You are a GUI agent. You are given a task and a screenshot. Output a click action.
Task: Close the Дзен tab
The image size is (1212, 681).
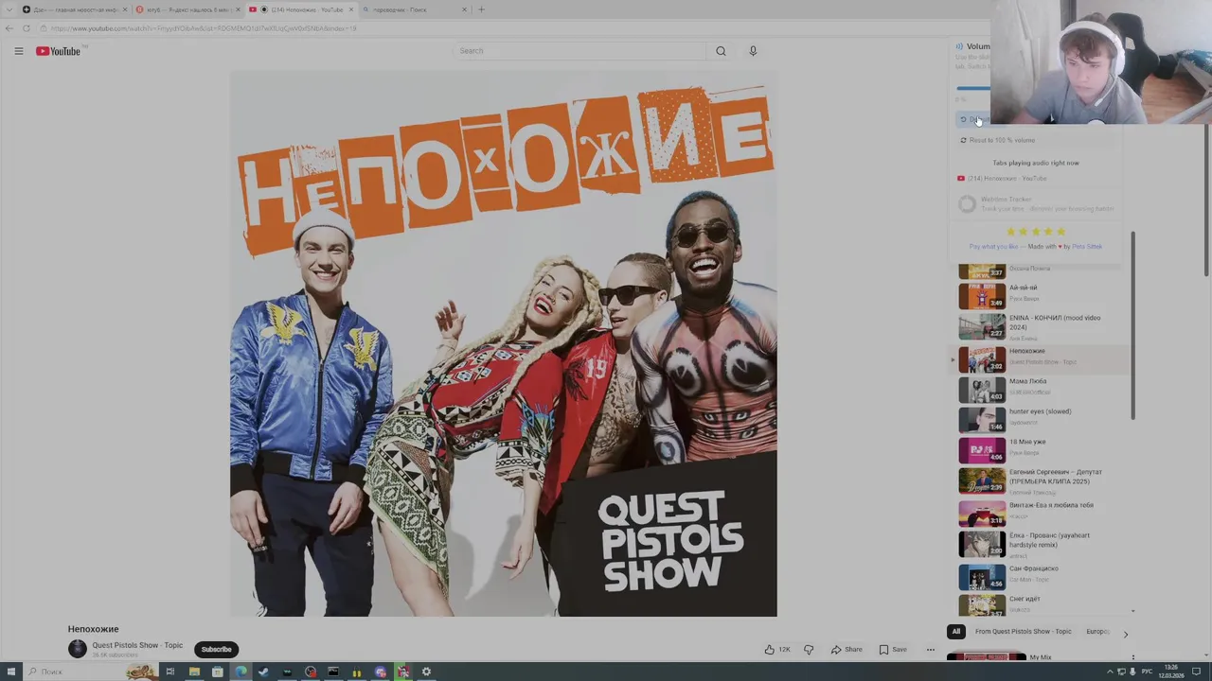point(124,9)
